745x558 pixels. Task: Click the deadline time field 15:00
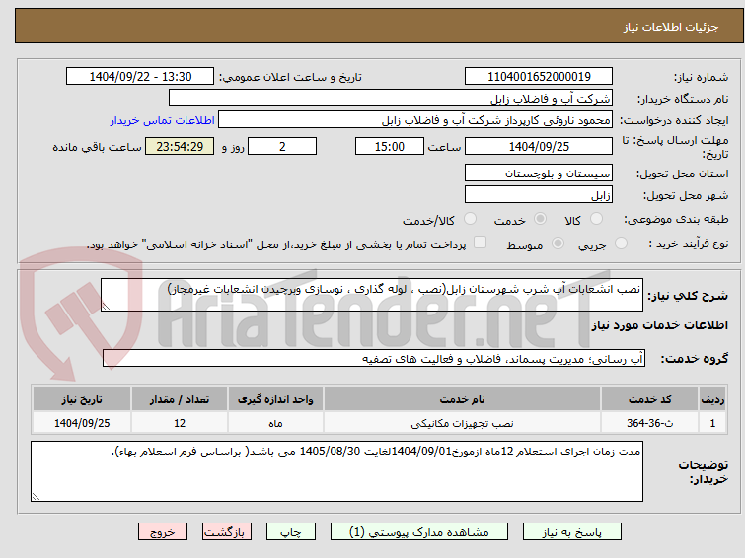(x=390, y=146)
